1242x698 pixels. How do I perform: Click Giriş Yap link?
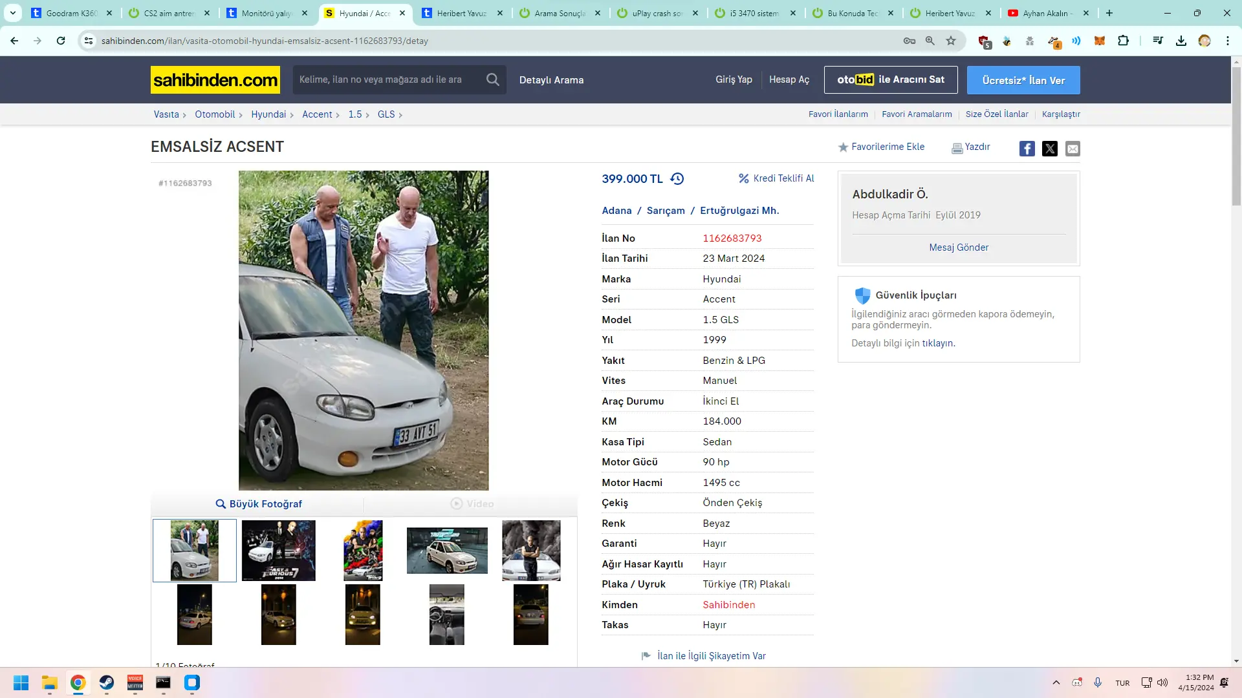point(734,79)
